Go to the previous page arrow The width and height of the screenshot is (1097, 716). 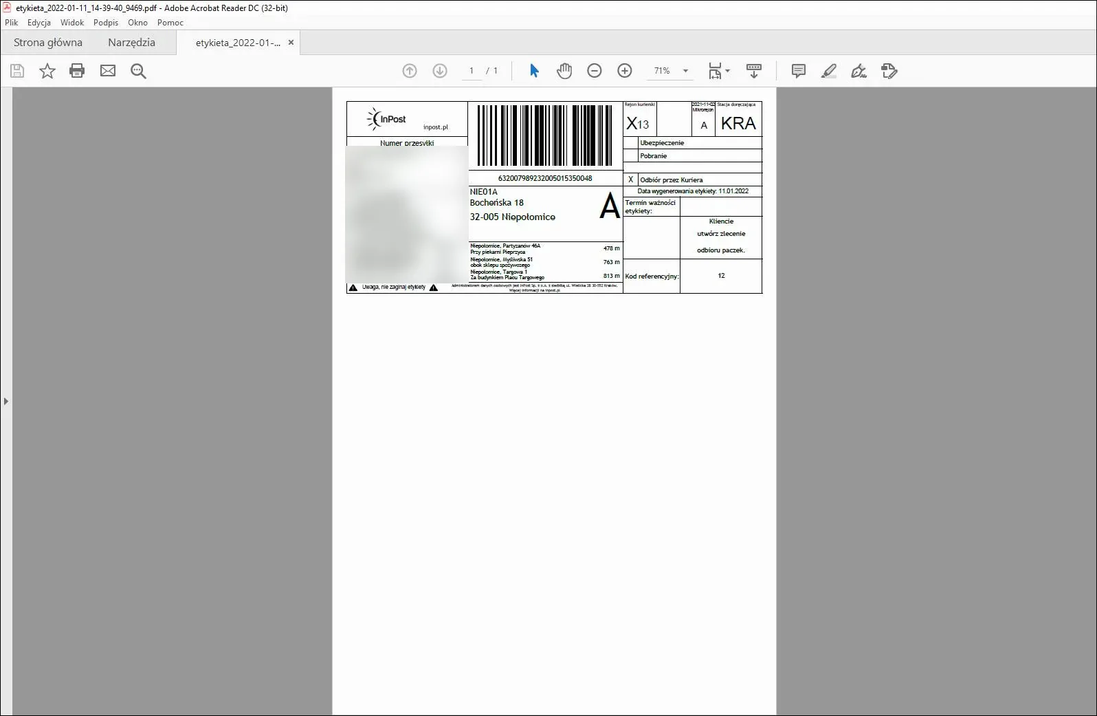point(410,71)
